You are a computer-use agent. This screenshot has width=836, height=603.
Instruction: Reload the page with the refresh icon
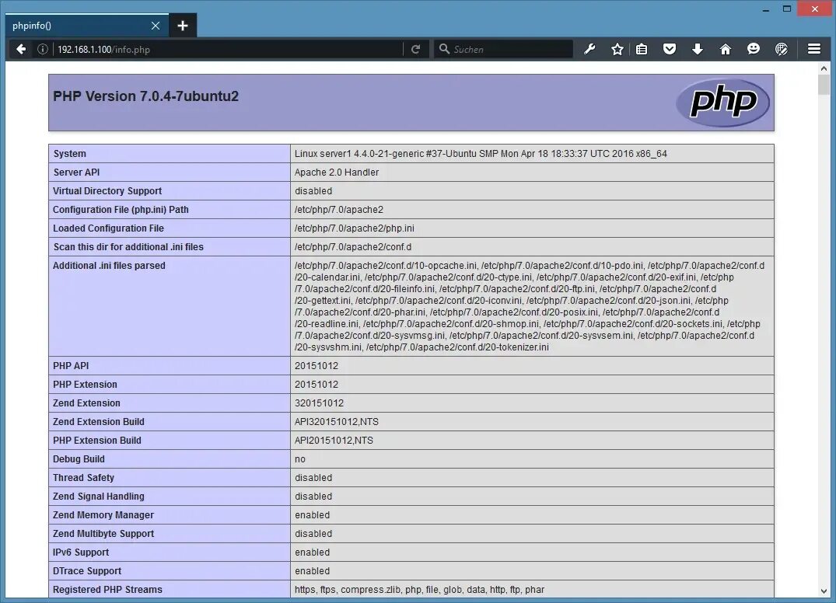(x=416, y=48)
